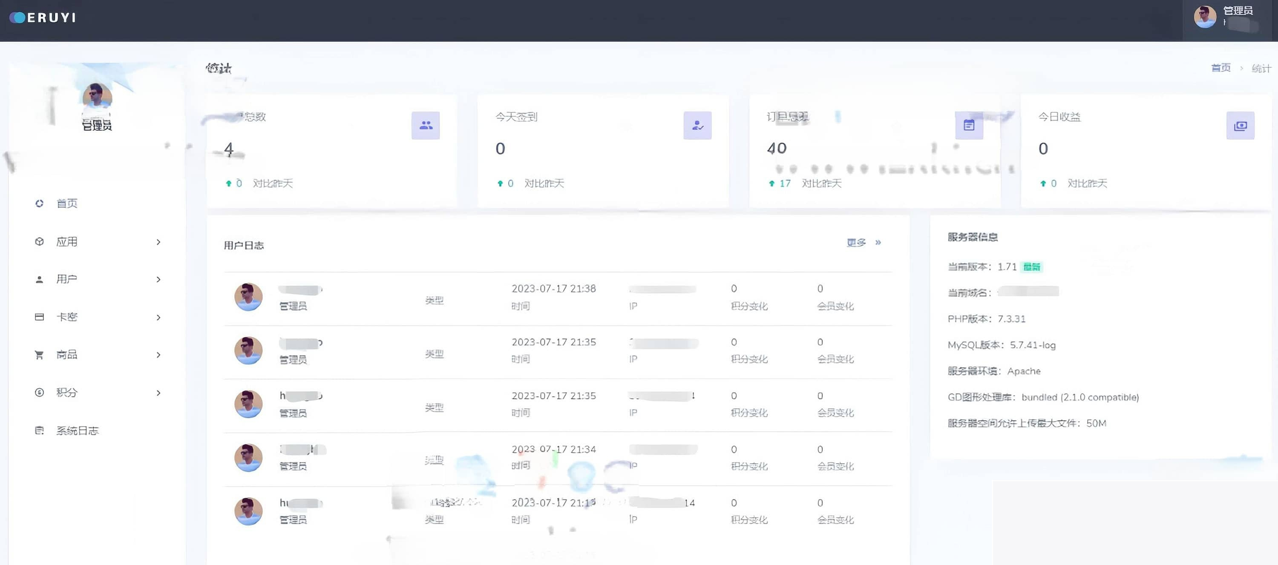Click the 最新 version badge
The image size is (1278, 565).
coord(1033,267)
